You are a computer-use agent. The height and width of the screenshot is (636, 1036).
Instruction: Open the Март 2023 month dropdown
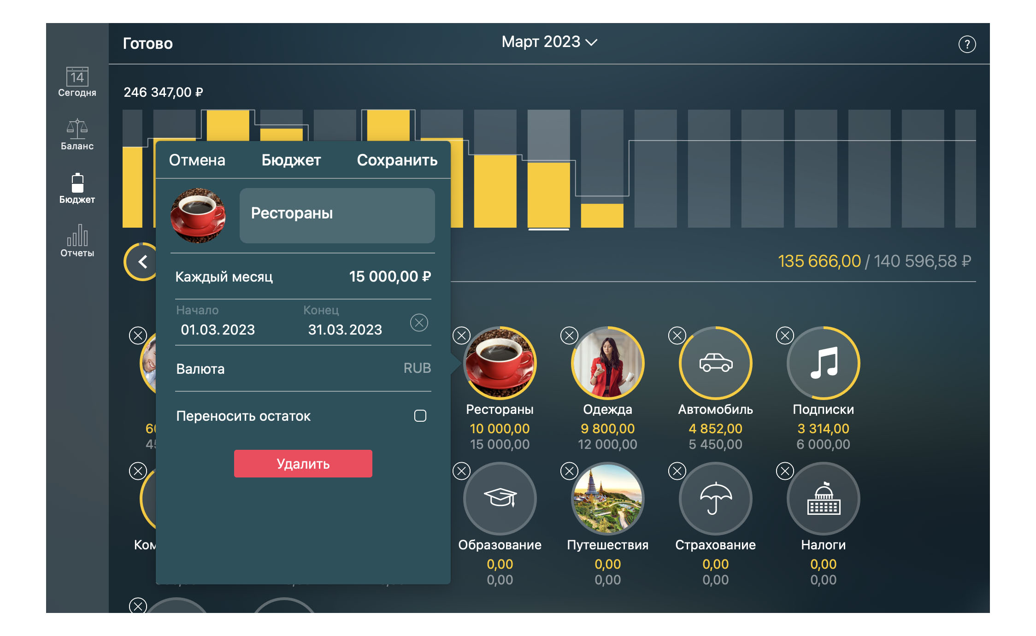[549, 42]
